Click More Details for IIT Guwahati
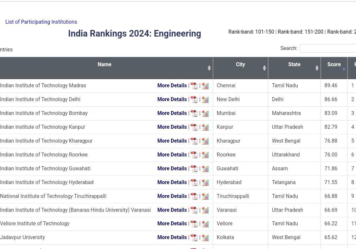 172,169
